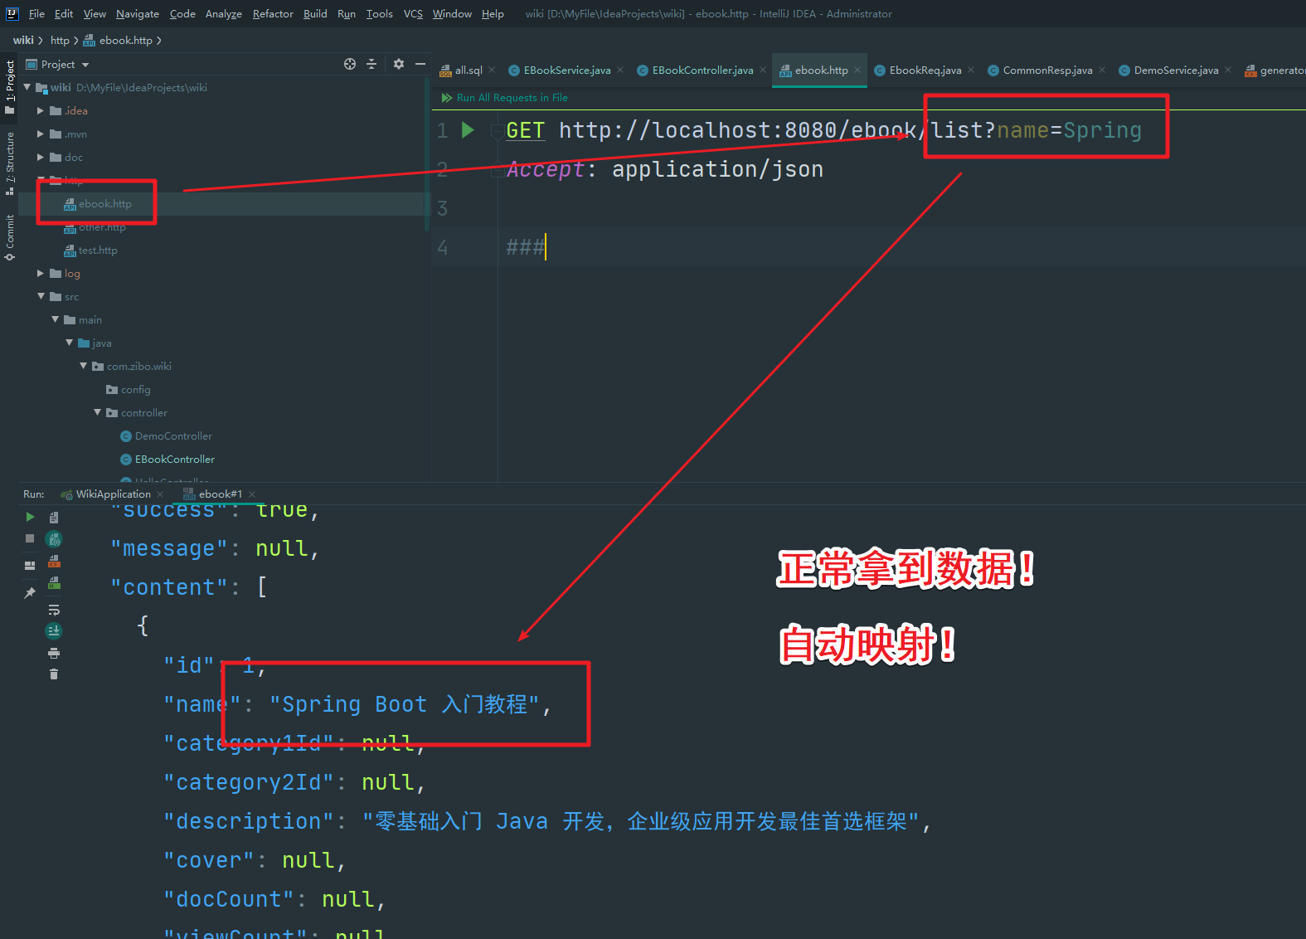The height and width of the screenshot is (939, 1306).
Task: Close the ebook#1 run tab
Action: coord(252,494)
